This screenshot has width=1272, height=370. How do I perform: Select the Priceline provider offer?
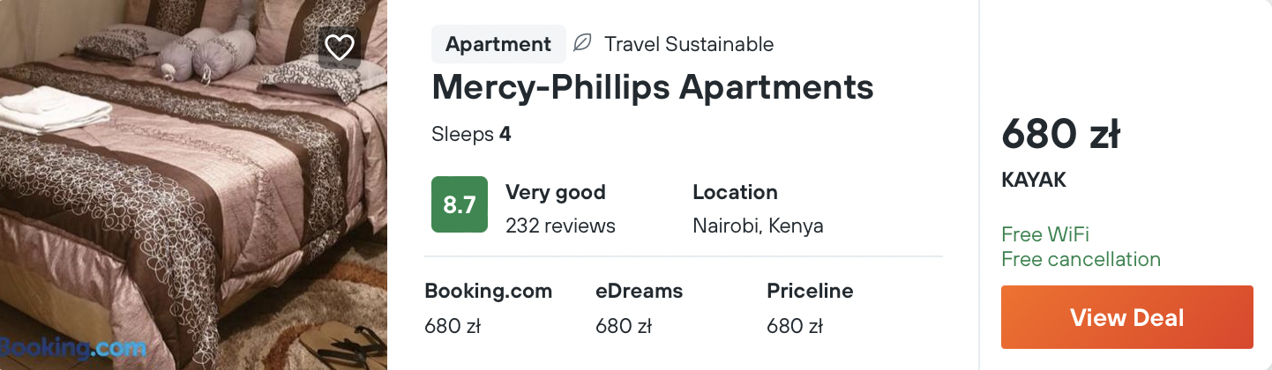click(810, 292)
